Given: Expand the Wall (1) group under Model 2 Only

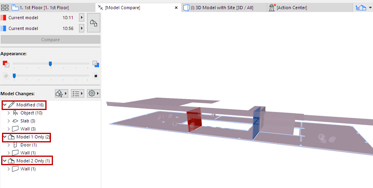Looking at the screenshot, I should click(x=9, y=169).
